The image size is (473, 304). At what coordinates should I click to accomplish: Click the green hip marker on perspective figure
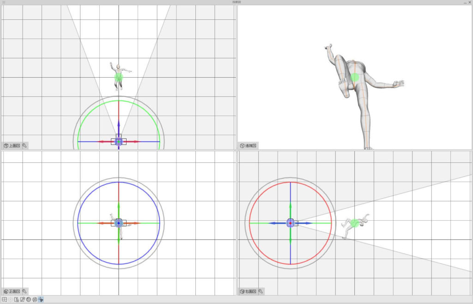[x=354, y=78]
